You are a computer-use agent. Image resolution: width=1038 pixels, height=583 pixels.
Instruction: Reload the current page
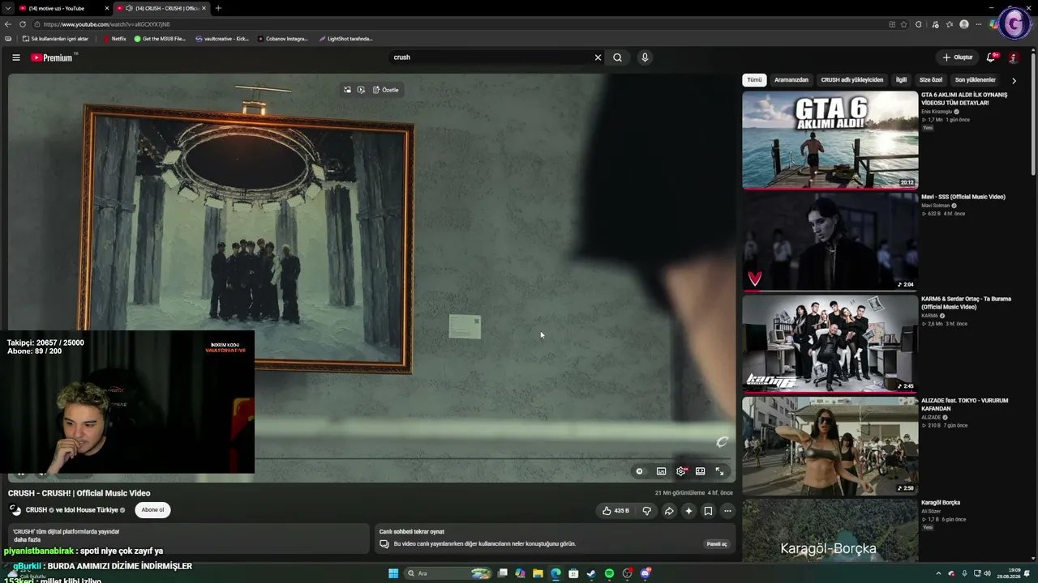(21, 24)
